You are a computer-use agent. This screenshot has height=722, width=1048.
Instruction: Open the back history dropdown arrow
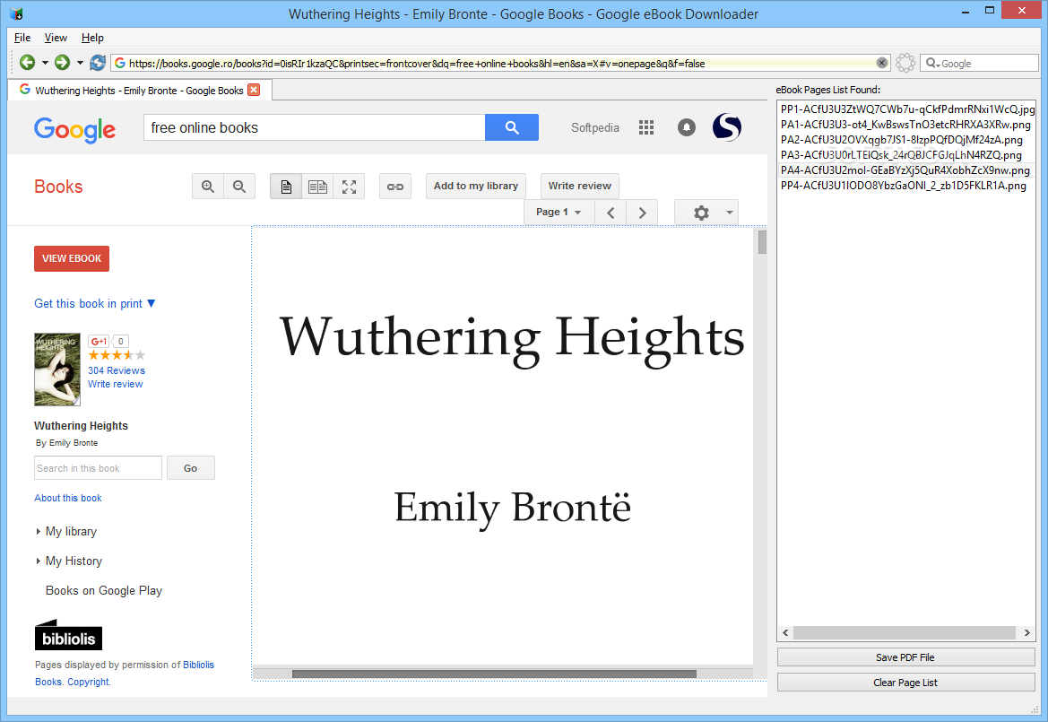coord(45,63)
